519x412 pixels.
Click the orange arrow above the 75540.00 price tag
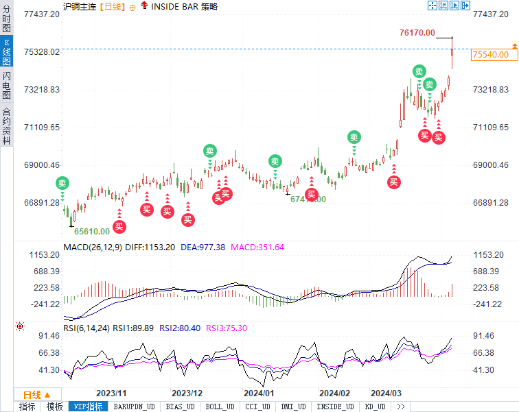click(515, 46)
